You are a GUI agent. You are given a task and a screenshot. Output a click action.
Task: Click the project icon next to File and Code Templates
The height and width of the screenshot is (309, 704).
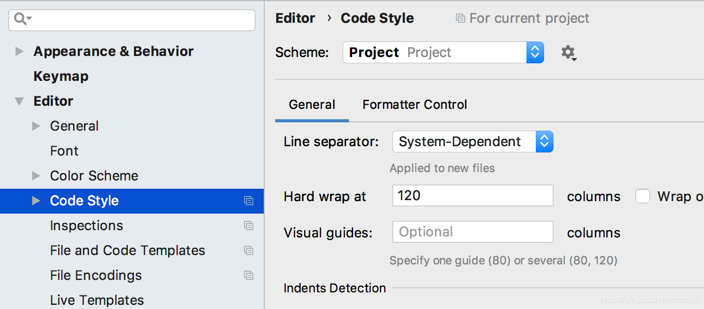(x=249, y=250)
